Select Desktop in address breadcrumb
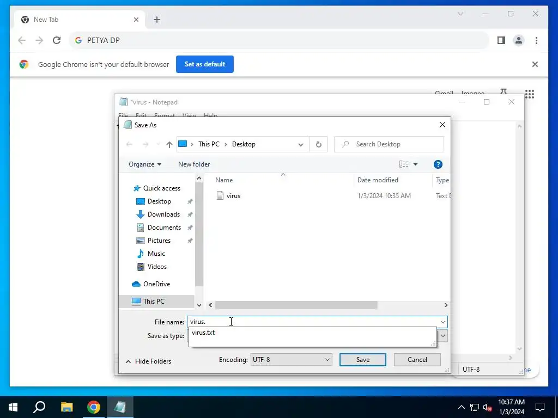This screenshot has width=558, height=418. click(244, 144)
